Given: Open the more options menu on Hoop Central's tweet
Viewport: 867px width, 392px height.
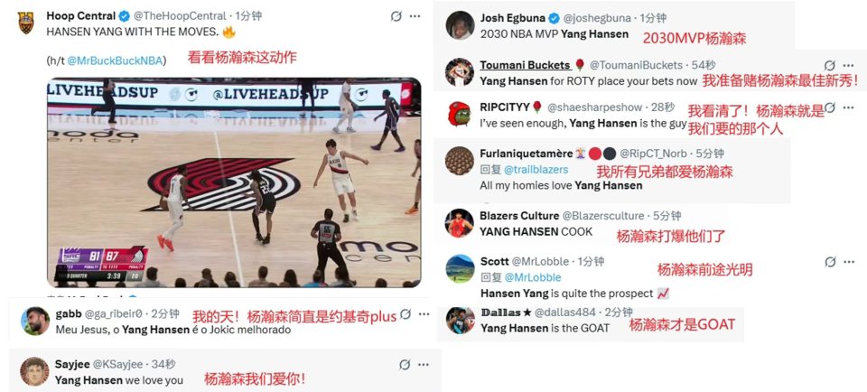Looking at the screenshot, I should point(415,16).
